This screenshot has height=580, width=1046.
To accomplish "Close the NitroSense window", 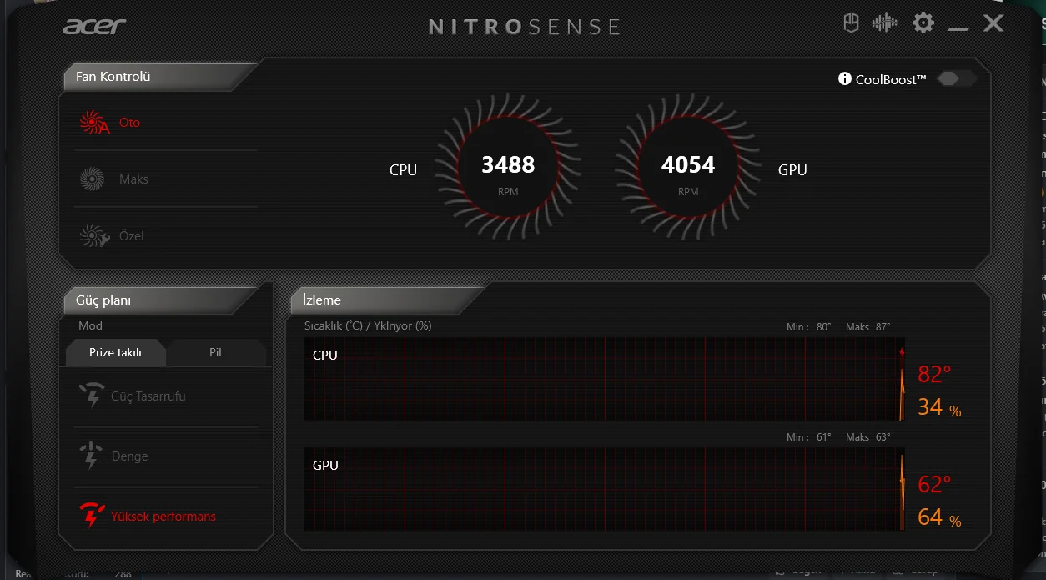I will [993, 23].
